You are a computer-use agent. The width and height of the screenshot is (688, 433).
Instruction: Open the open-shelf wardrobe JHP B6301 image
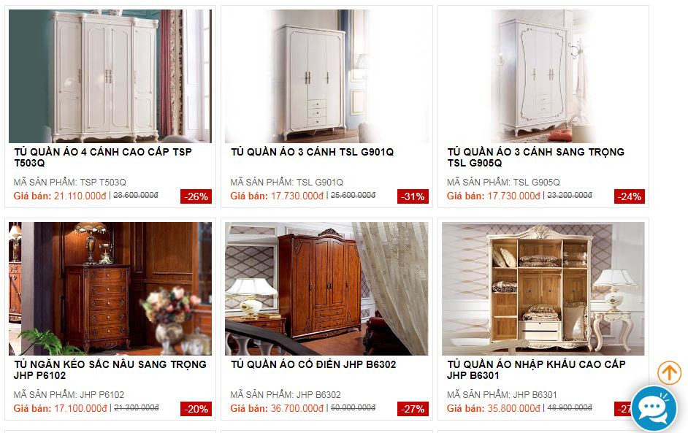pos(543,288)
